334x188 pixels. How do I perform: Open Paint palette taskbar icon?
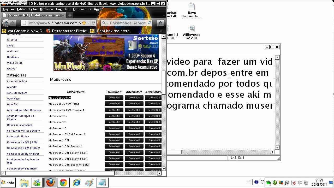pos(89,183)
